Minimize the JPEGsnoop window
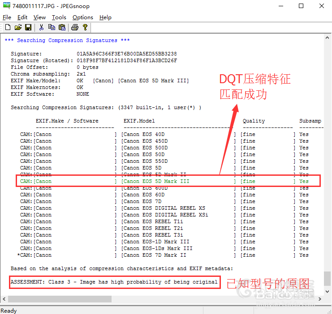The width and height of the screenshot is (332, 314). [281, 6]
